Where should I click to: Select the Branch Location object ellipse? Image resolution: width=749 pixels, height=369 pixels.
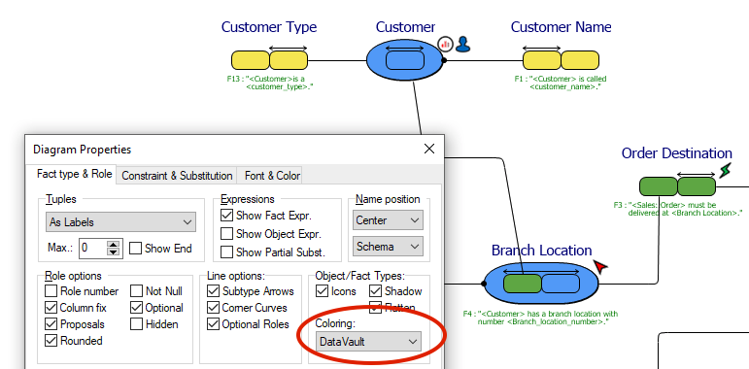click(x=541, y=284)
